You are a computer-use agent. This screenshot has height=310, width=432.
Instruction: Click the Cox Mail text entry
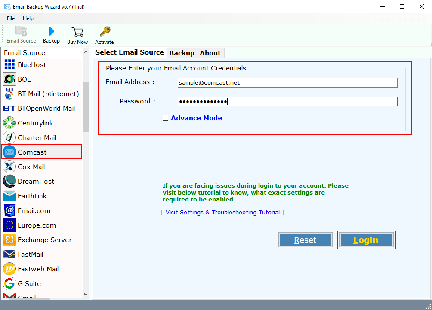pyautogui.click(x=31, y=167)
